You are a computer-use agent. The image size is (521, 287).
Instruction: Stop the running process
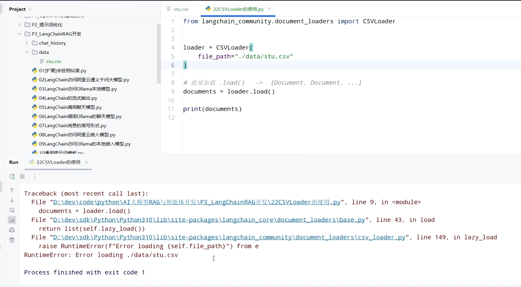(22, 177)
